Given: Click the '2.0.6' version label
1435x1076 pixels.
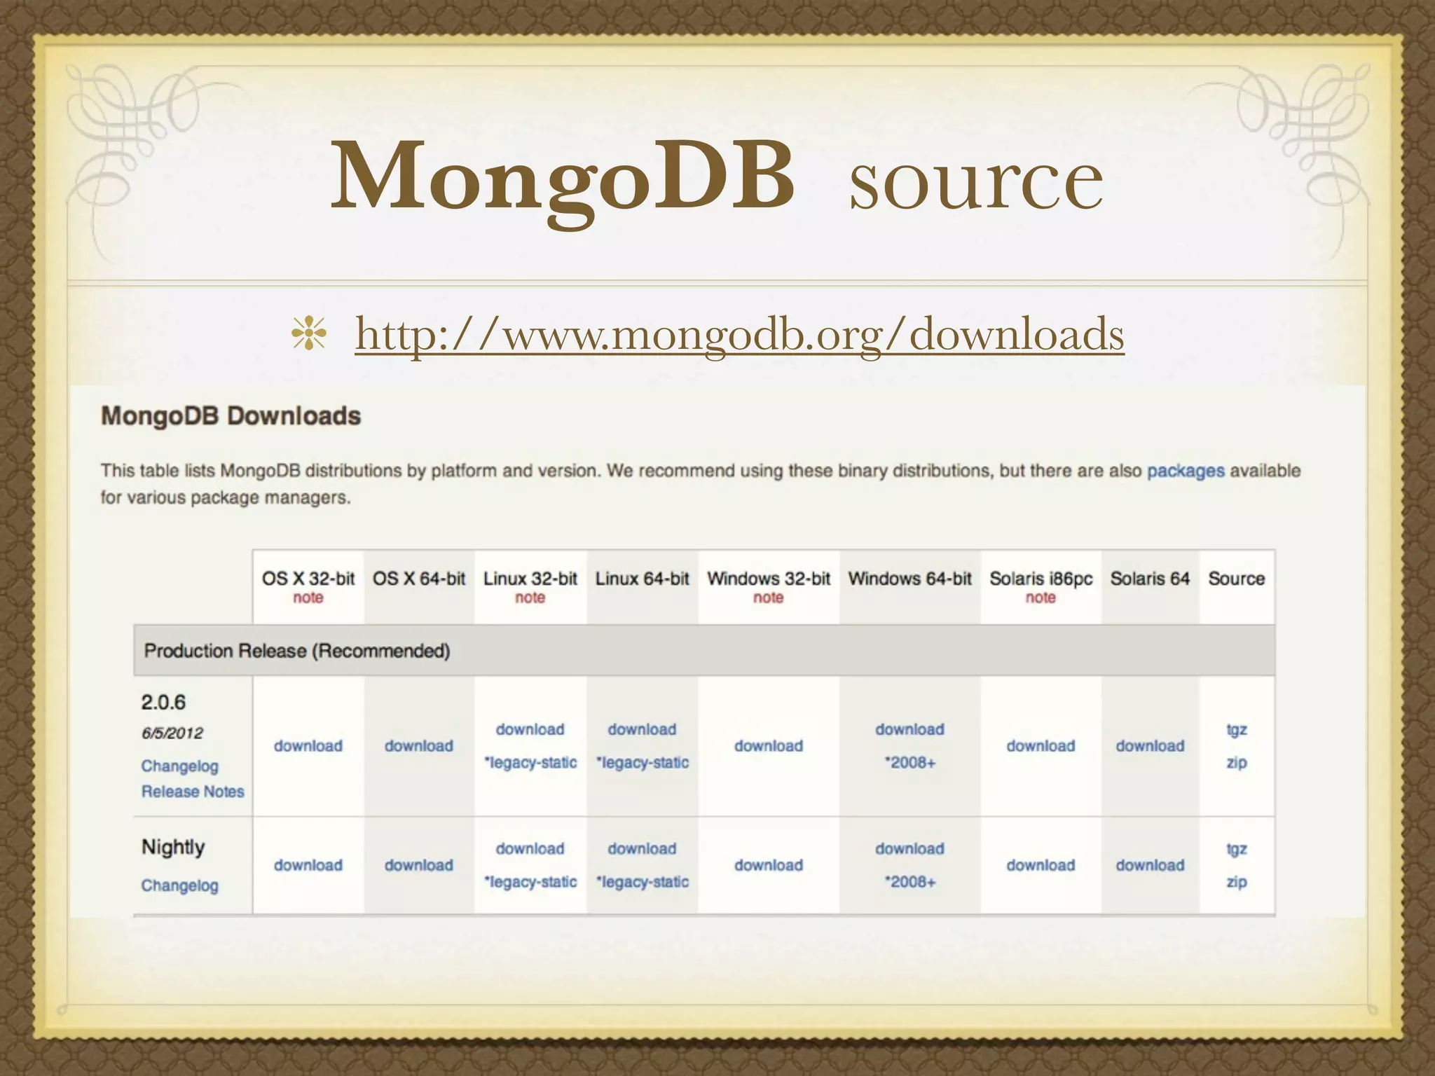Looking at the screenshot, I should (163, 702).
